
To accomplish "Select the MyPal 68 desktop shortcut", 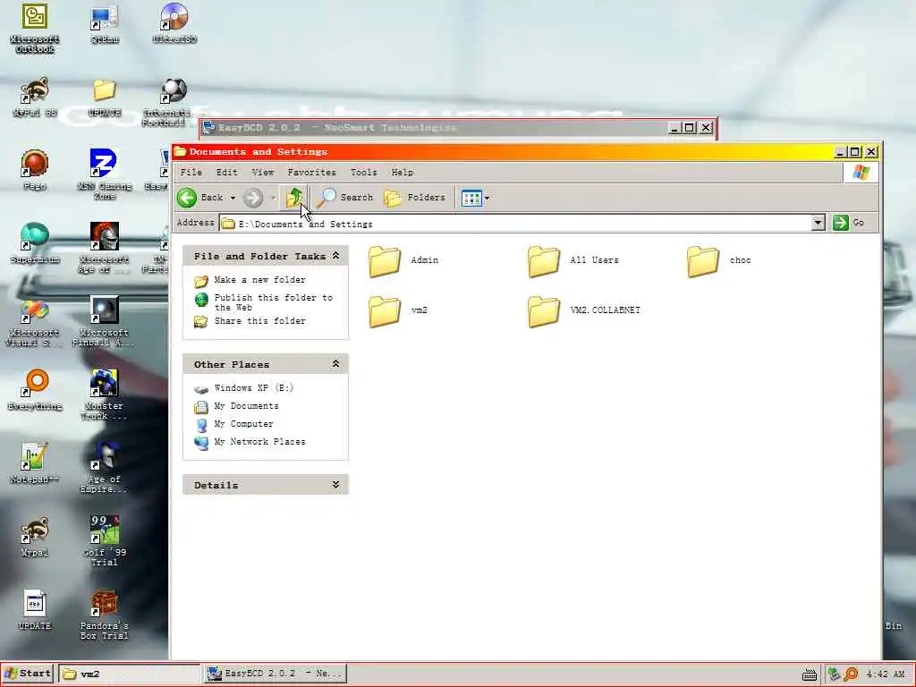I will 35,97.
